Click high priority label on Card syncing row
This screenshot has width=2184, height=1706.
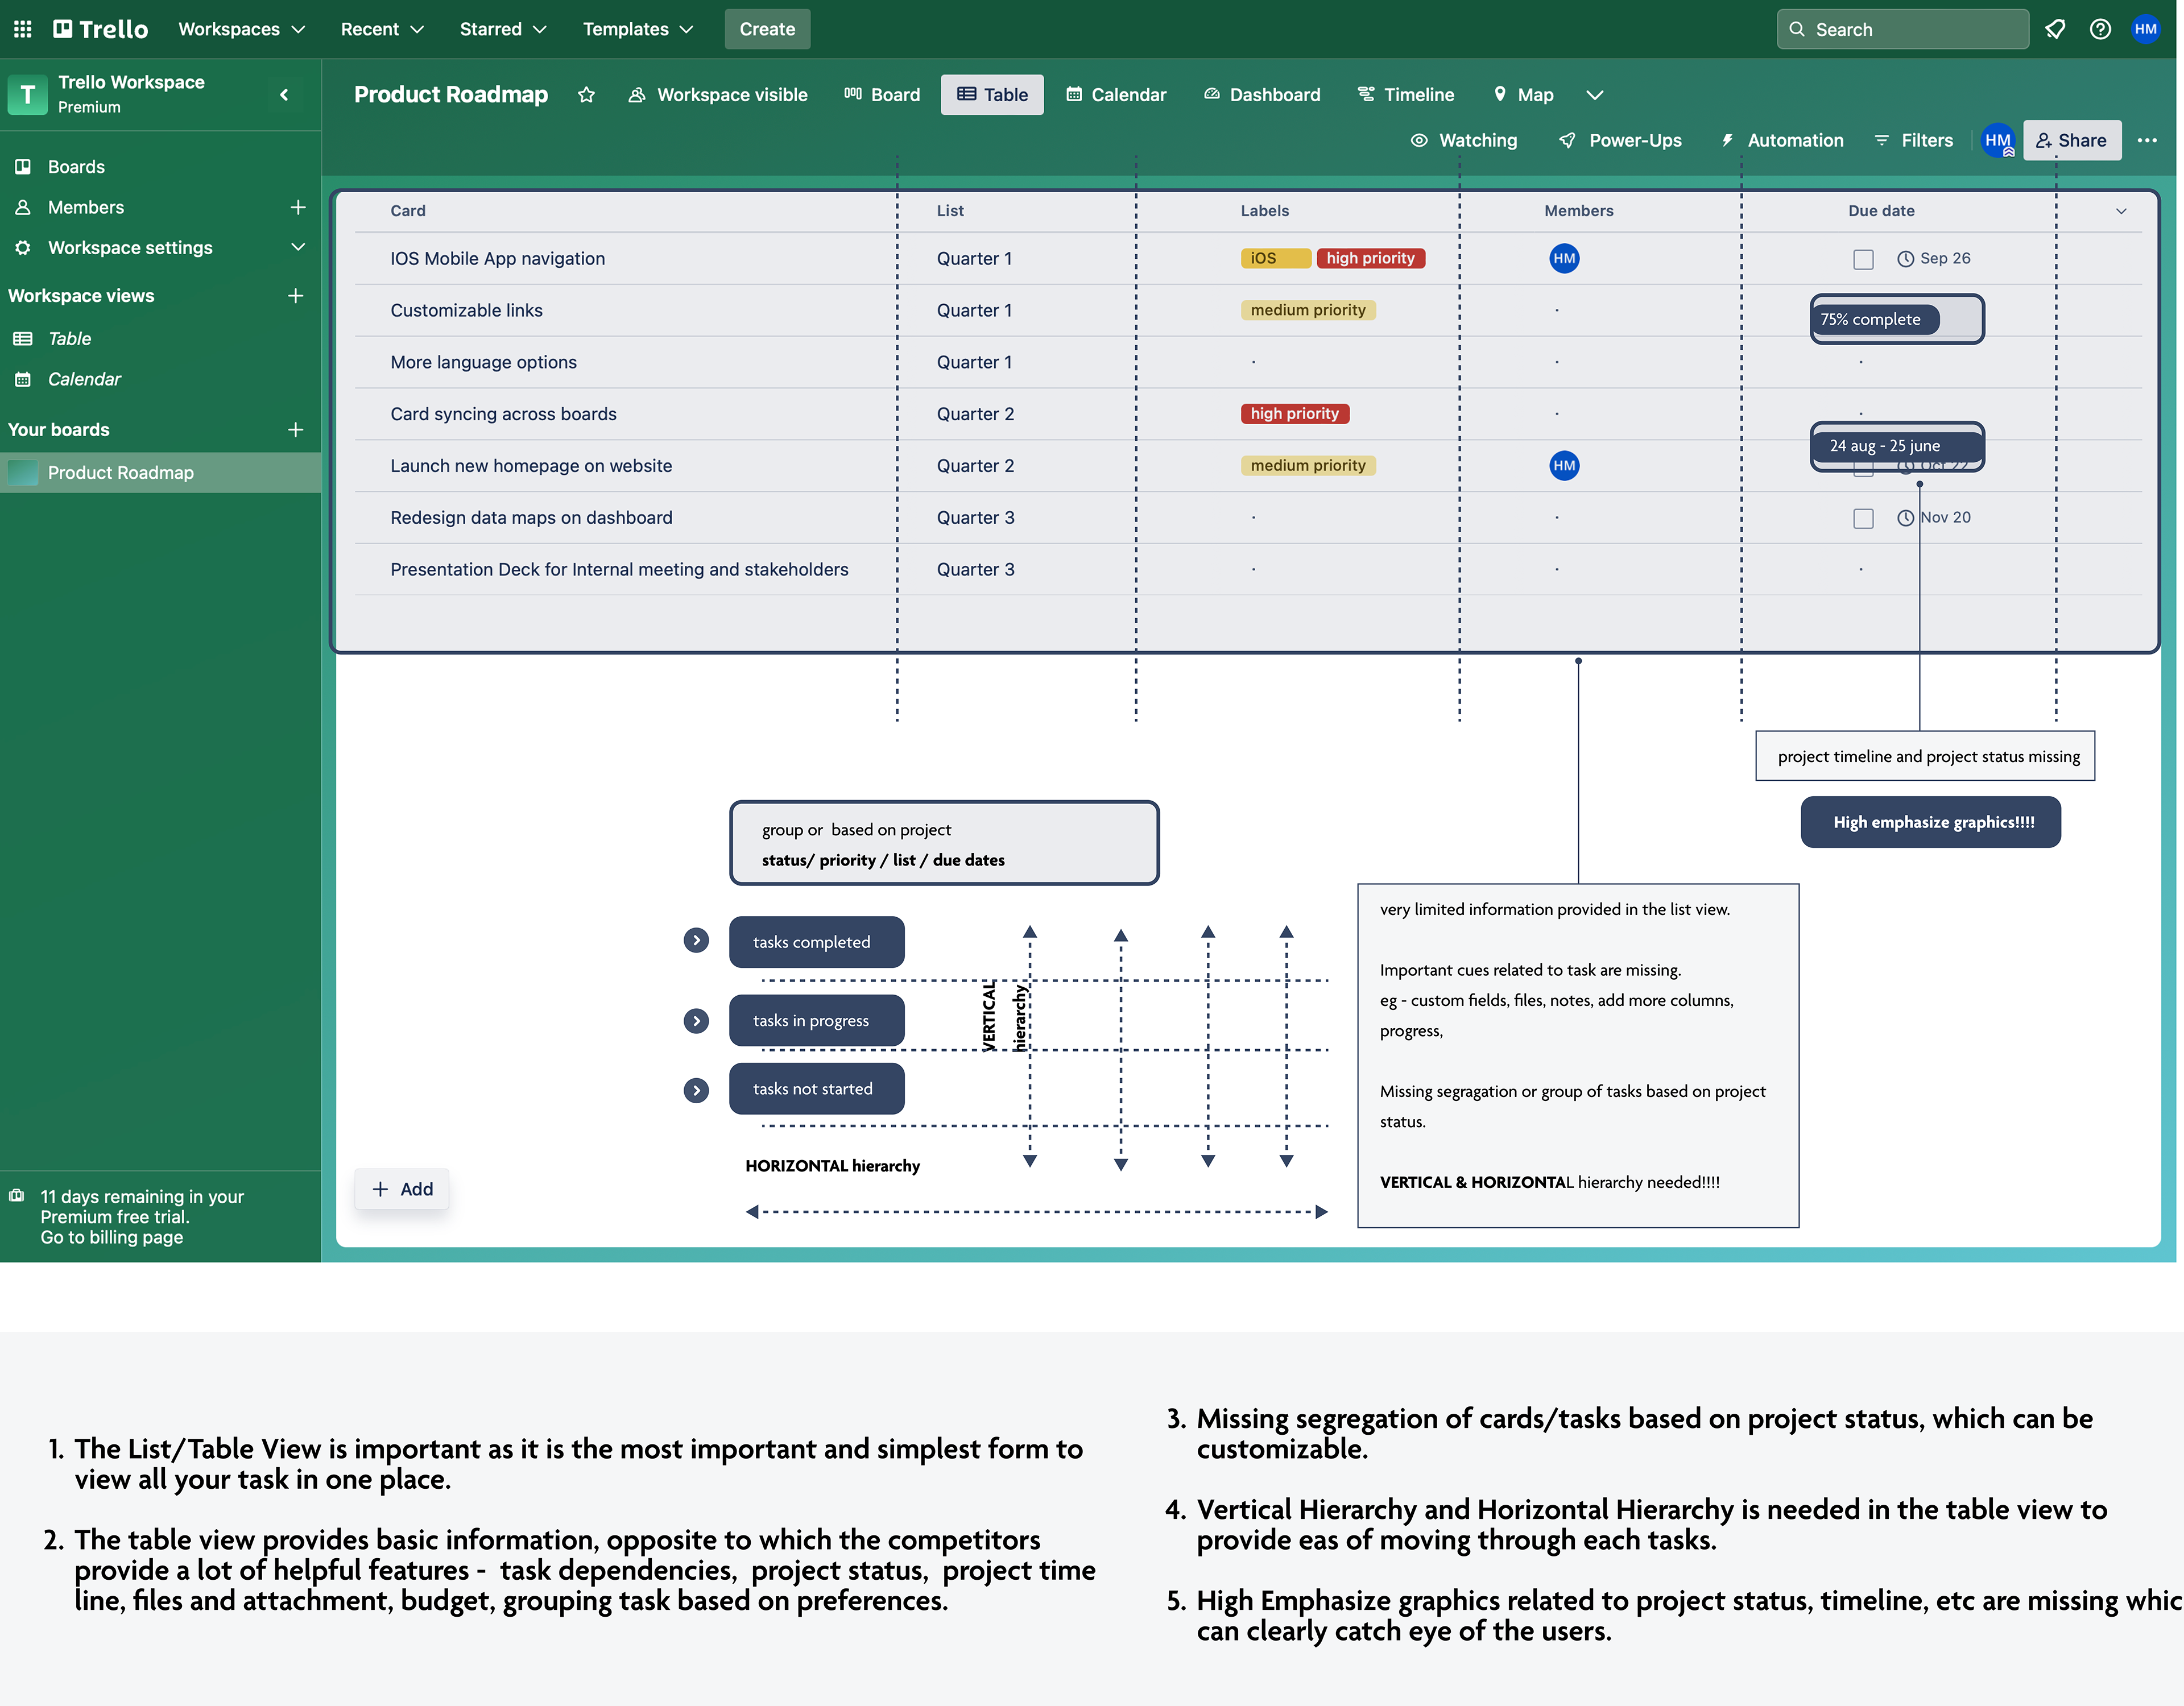tap(1295, 413)
